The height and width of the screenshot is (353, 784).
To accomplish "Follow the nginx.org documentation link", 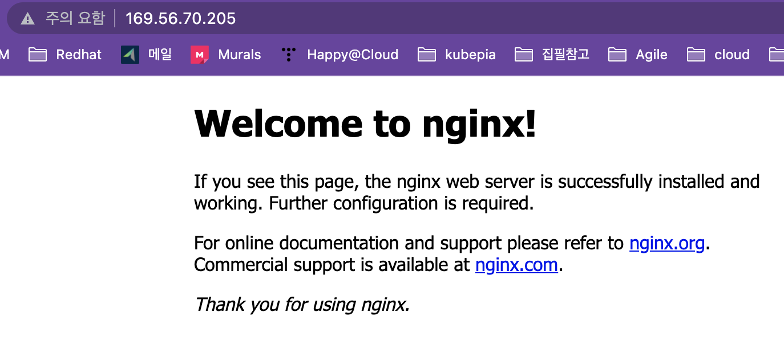I will (x=667, y=244).
